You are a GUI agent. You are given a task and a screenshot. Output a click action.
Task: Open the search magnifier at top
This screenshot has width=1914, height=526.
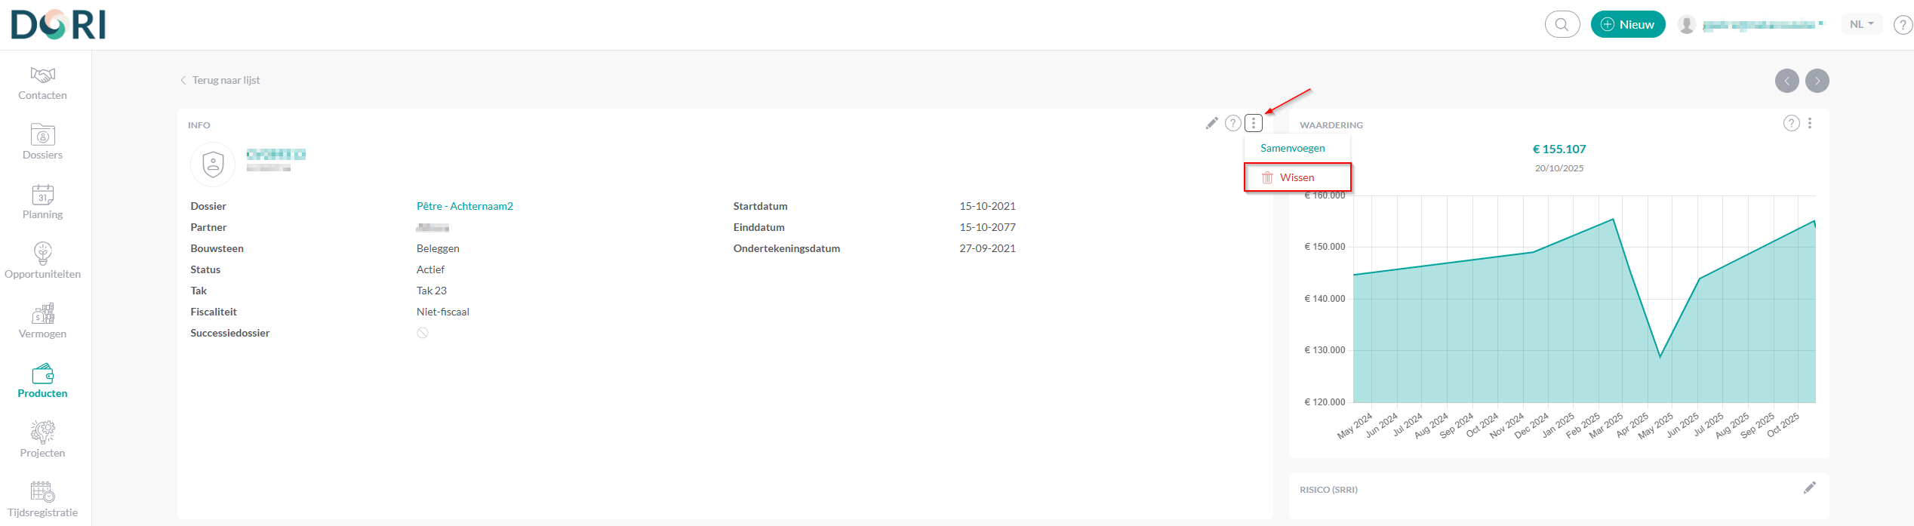[x=1562, y=24]
